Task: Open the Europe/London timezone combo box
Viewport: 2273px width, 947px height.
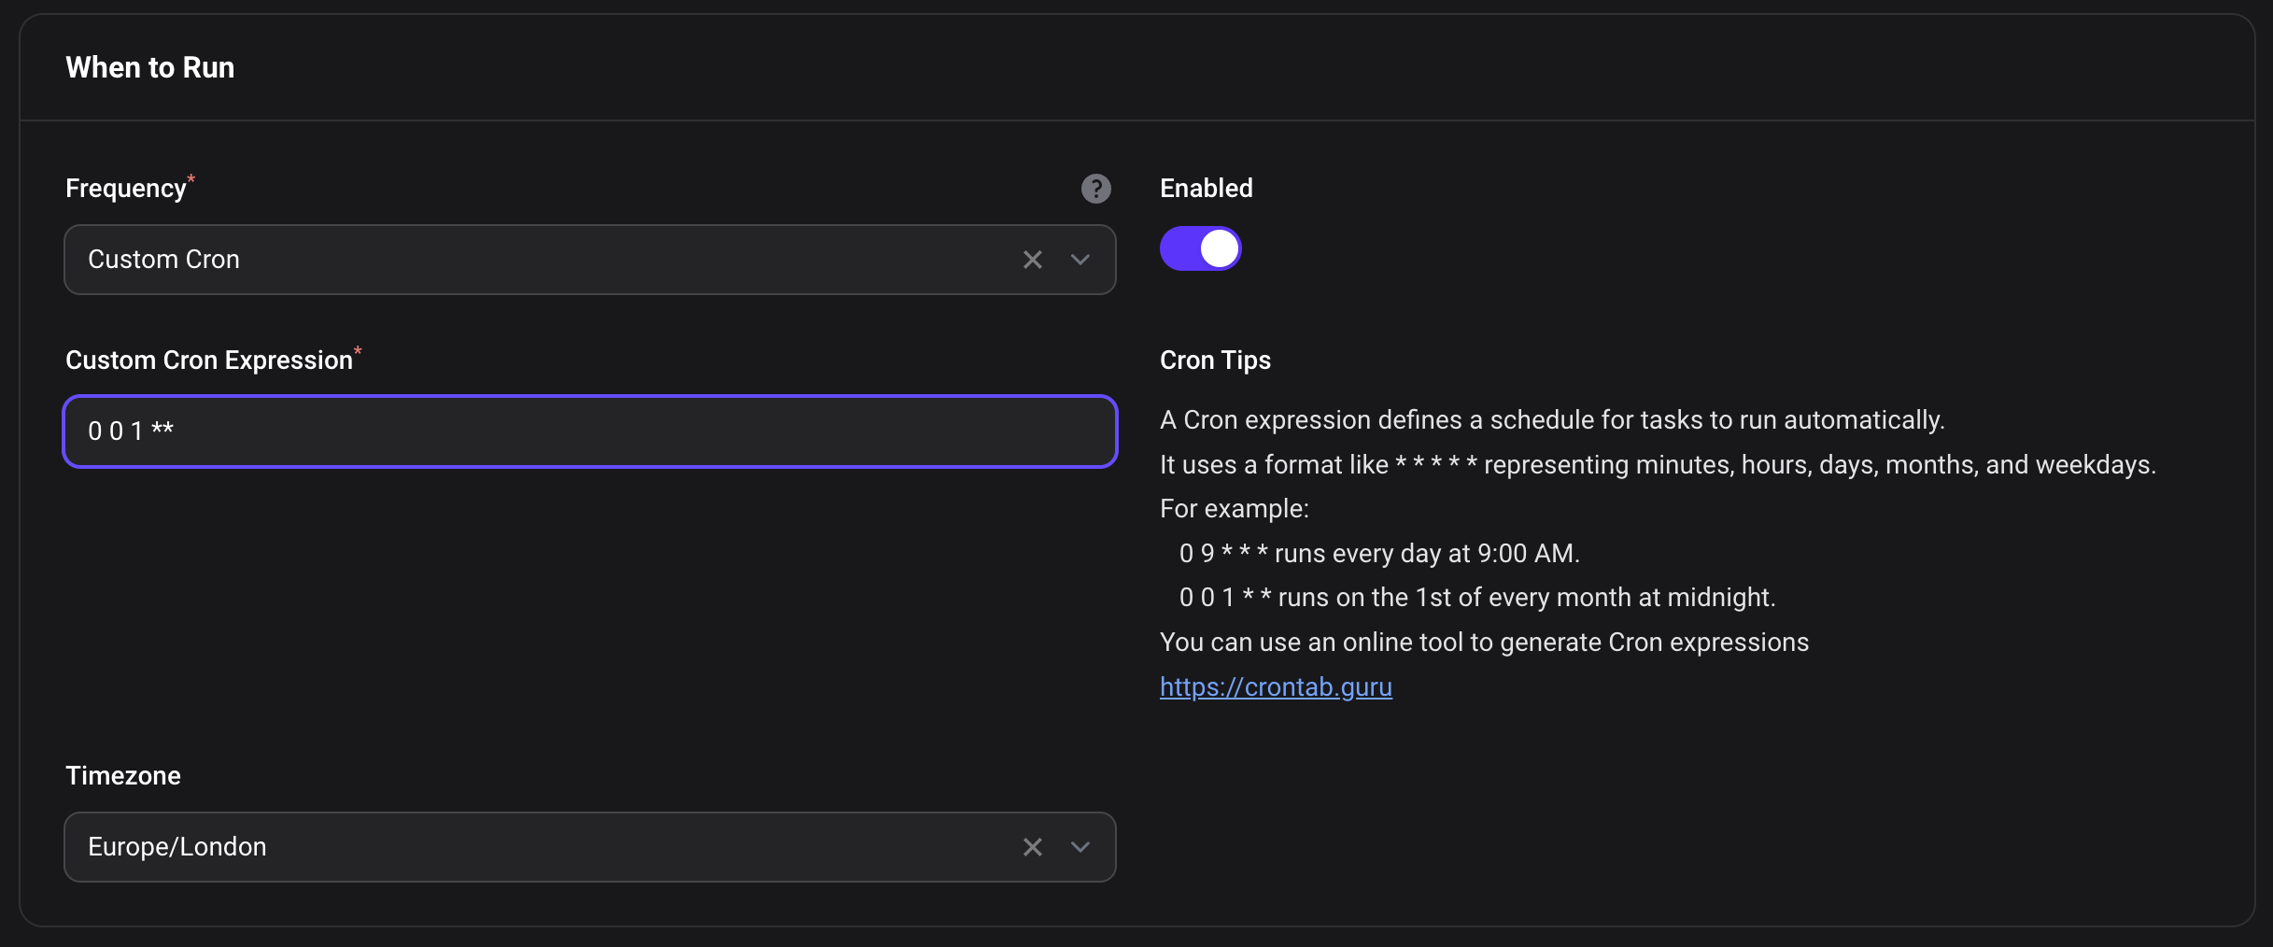Action: coord(542,847)
